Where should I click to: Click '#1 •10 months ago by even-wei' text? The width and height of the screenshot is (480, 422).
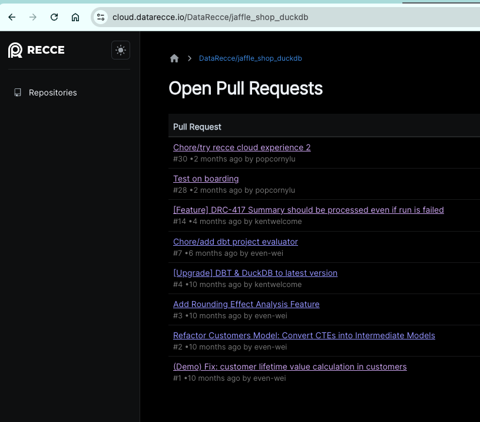point(230,378)
